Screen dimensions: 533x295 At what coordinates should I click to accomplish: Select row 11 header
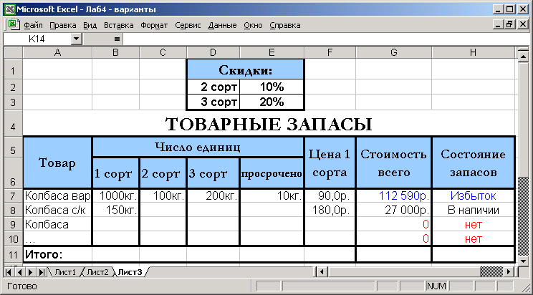[x=13, y=255]
